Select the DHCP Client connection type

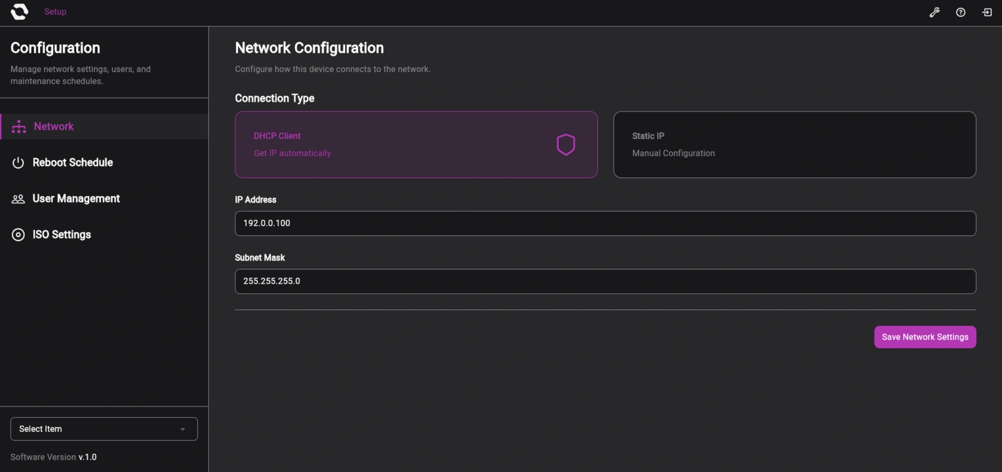416,144
